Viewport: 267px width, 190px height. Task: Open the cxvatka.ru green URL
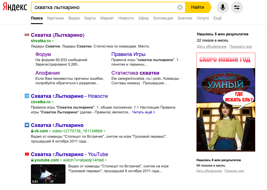[41, 102]
